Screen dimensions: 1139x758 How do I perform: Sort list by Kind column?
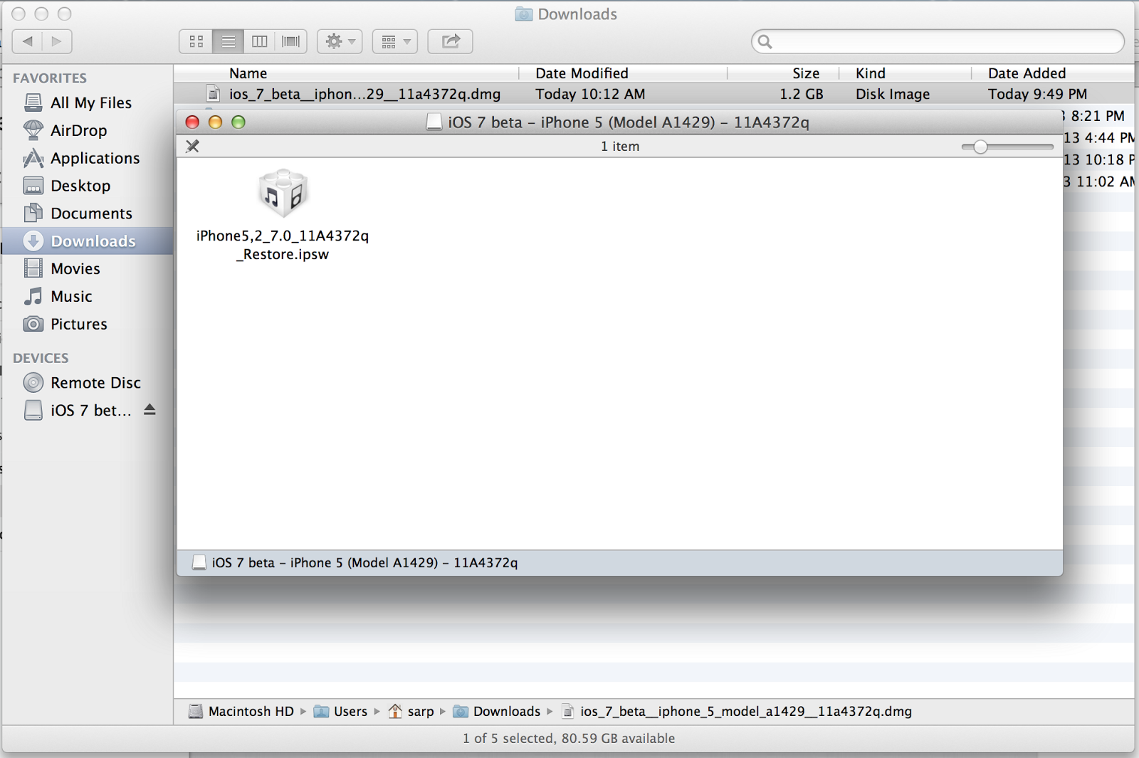tap(905, 73)
